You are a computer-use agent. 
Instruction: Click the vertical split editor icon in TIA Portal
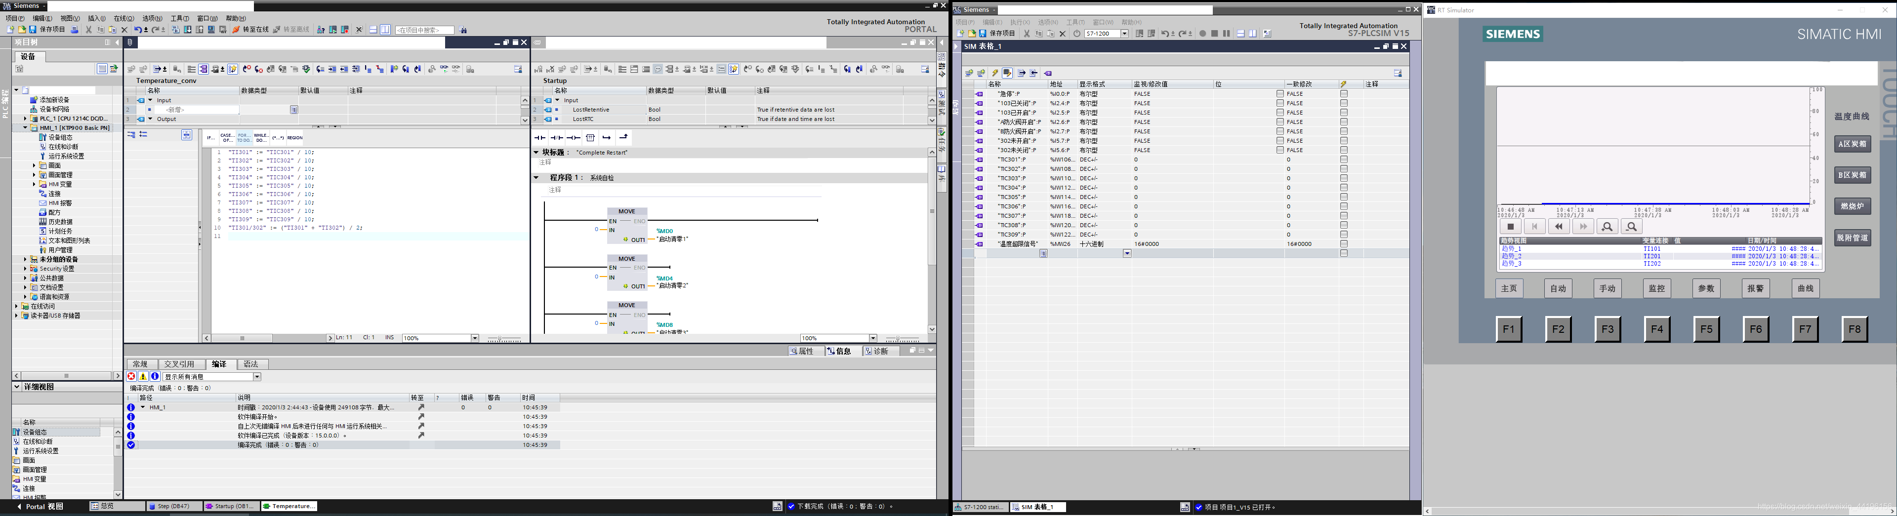point(385,30)
